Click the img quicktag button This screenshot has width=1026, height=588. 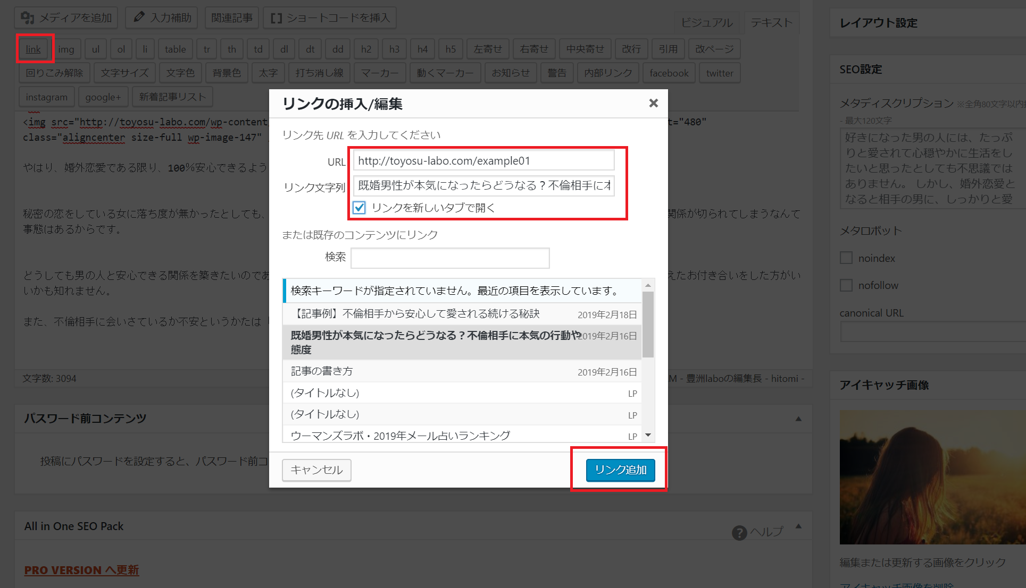click(x=66, y=49)
